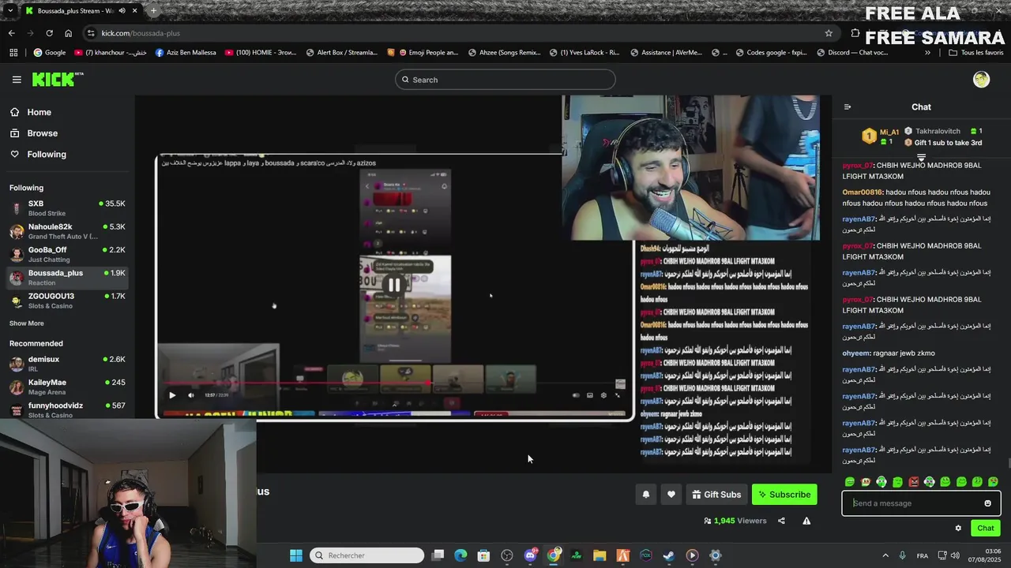
Task: Collapse the chat panel arrow icon
Action: [x=848, y=107]
